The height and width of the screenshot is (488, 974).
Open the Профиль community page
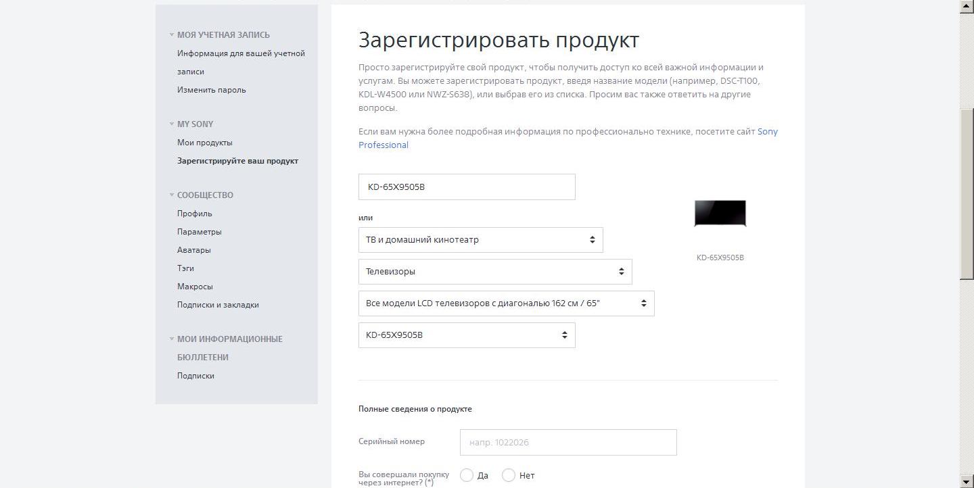click(195, 214)
